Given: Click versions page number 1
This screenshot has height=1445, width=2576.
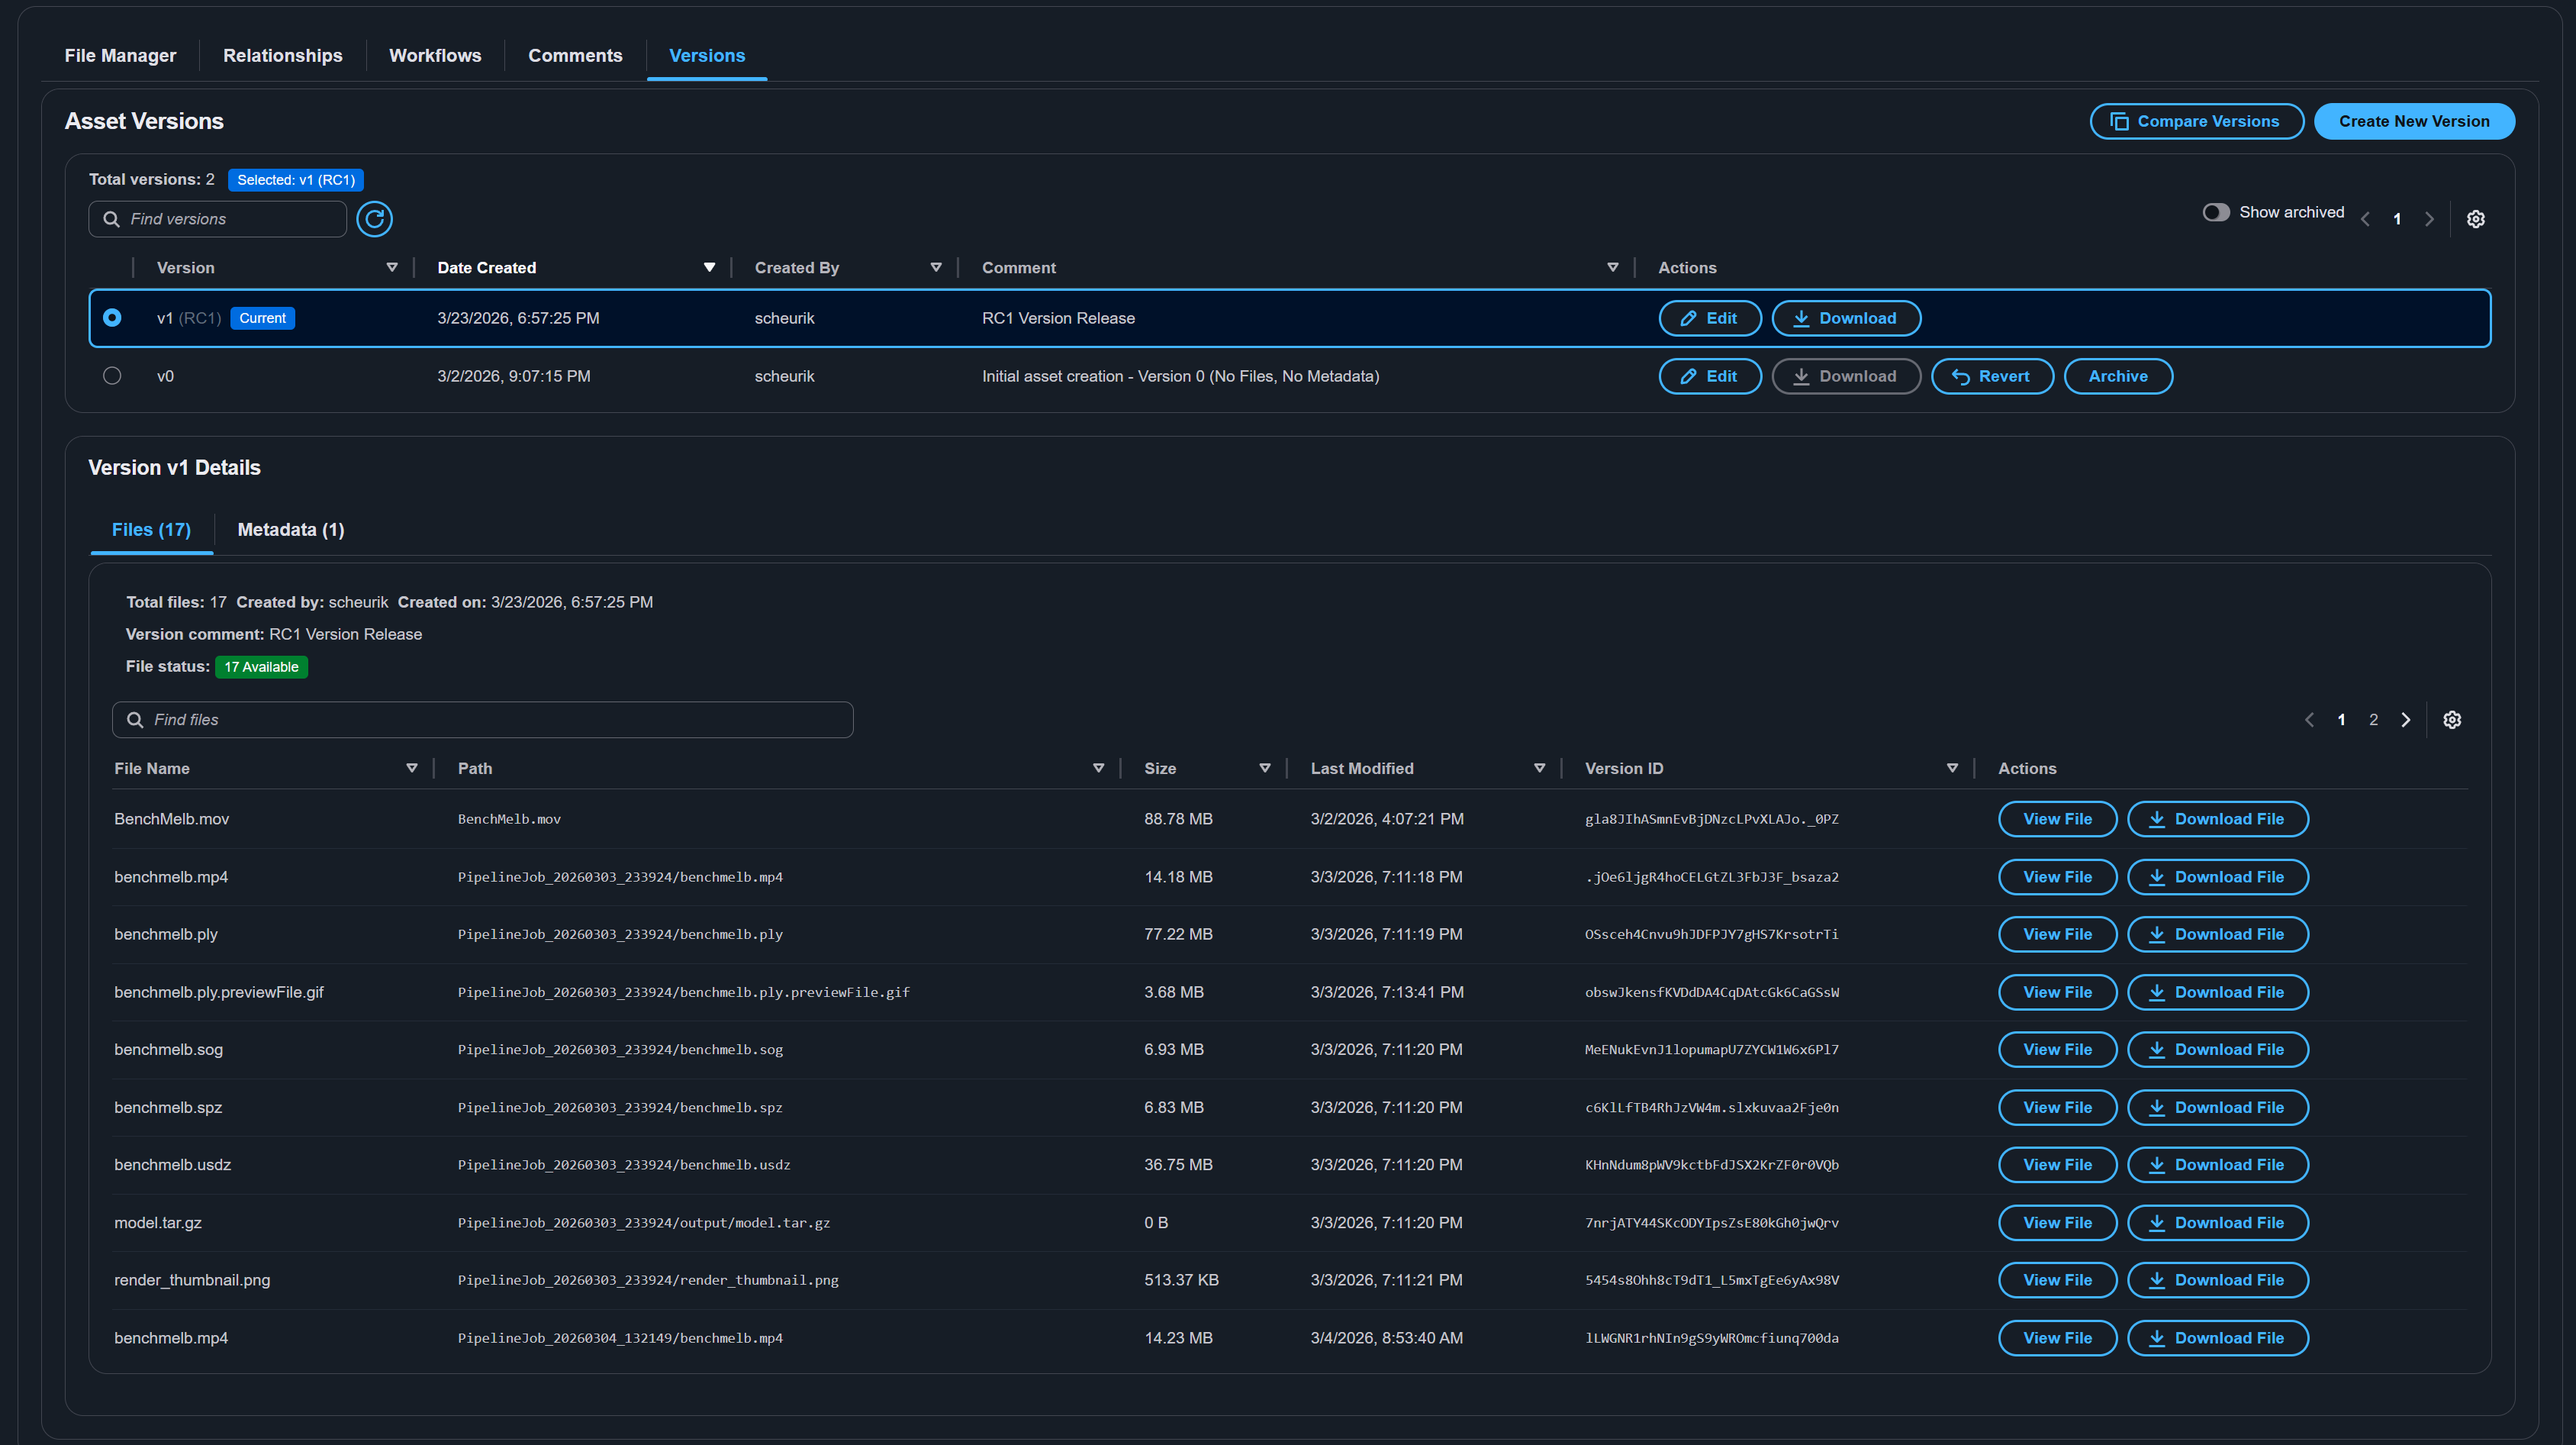Looking at the screenshot, I should tap(2396, 218).
